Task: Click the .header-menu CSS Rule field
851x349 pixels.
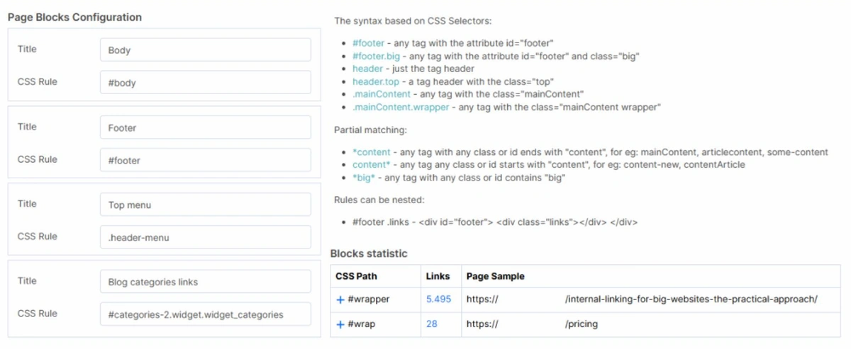Action: [x=205, y=238]
